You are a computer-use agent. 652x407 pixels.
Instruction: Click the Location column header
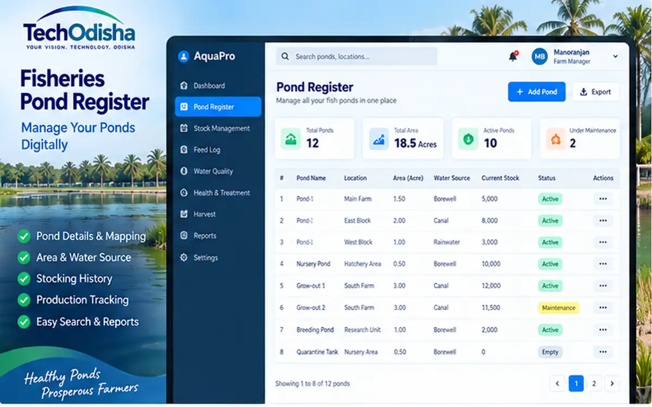[355, 178]
